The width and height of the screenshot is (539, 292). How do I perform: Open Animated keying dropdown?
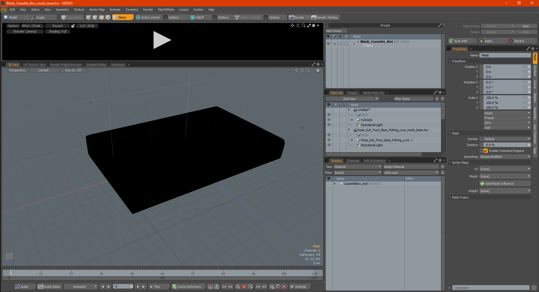tap(81, 287)
